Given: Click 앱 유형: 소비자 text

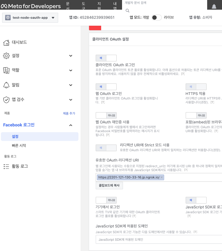Looking at the screenshot, I should click(200, 17).
